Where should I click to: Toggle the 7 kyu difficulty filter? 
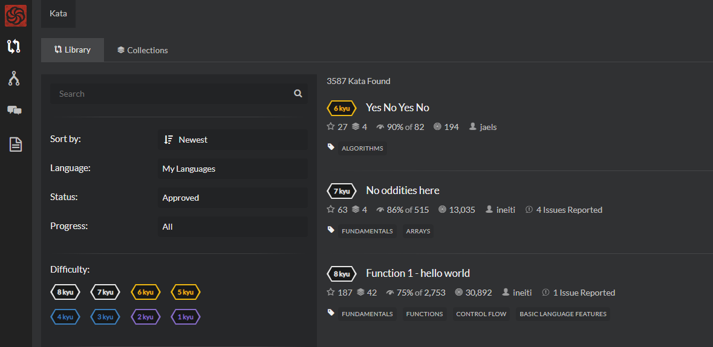coord(105,292)
